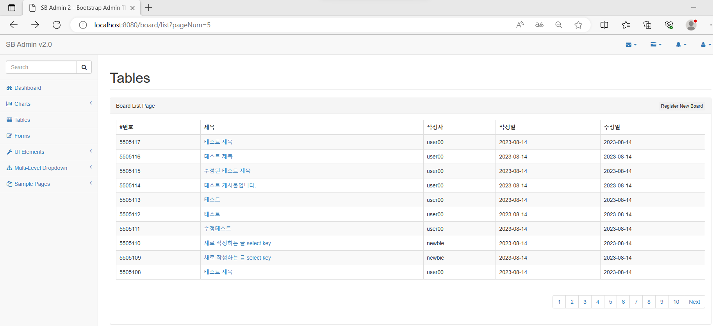
Task: Open the translate page icon
Action: tap(539, 25)
